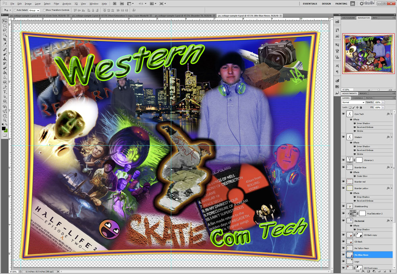Select the Lasso tool

[x=5, y=30]
